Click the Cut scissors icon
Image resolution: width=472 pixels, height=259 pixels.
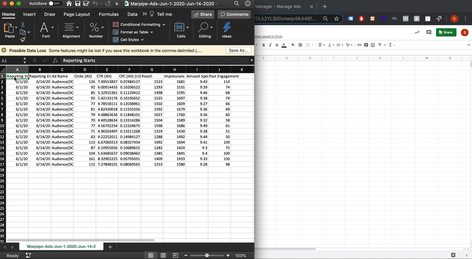(x=22, y=25)
